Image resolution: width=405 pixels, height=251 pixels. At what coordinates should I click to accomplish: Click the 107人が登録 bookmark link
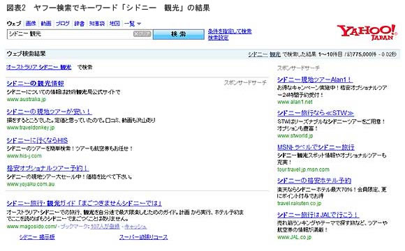coord(105,227)
